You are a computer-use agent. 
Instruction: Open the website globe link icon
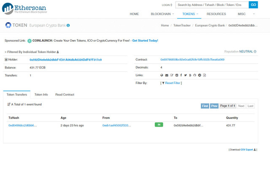point(162,75)
